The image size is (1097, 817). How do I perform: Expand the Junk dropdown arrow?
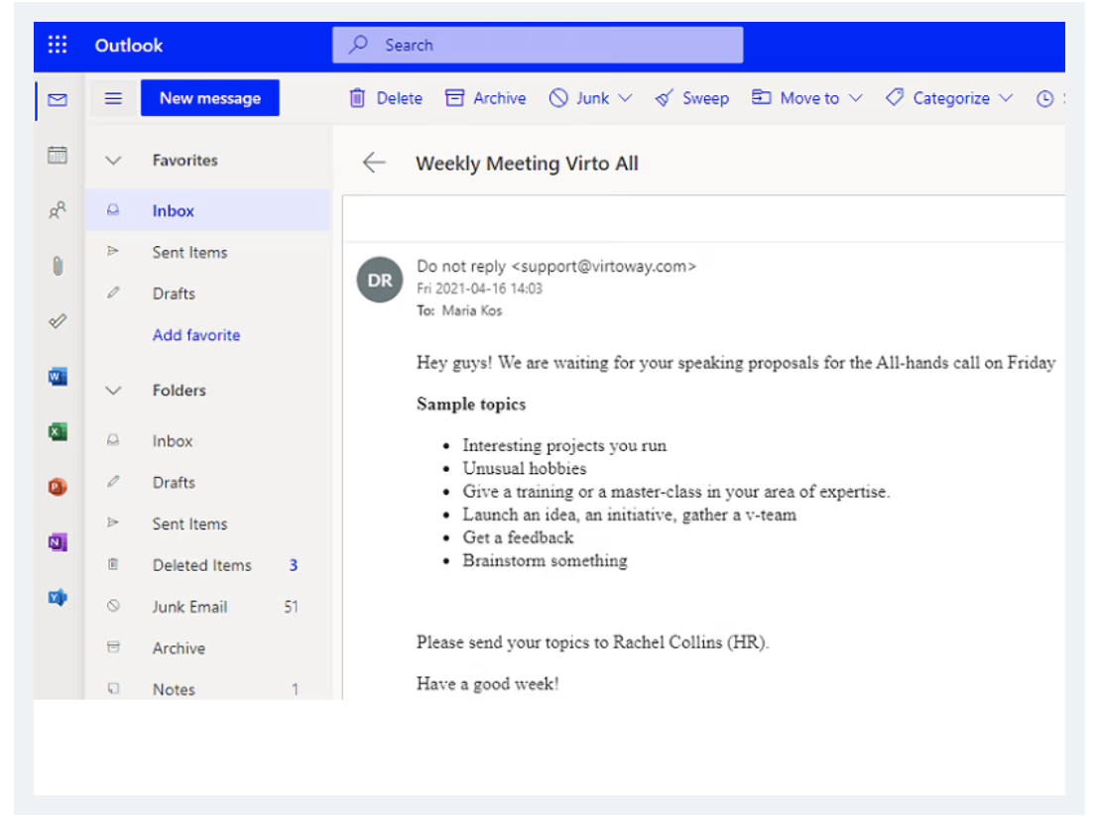[626, 98]
